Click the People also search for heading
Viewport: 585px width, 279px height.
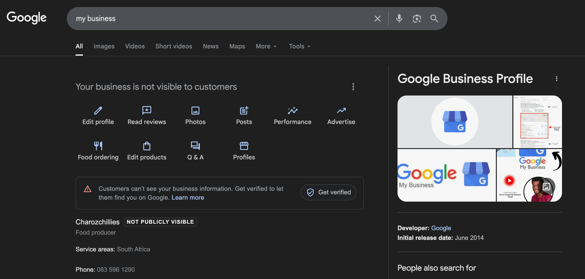pyautogui.click(x=437, y=268)
